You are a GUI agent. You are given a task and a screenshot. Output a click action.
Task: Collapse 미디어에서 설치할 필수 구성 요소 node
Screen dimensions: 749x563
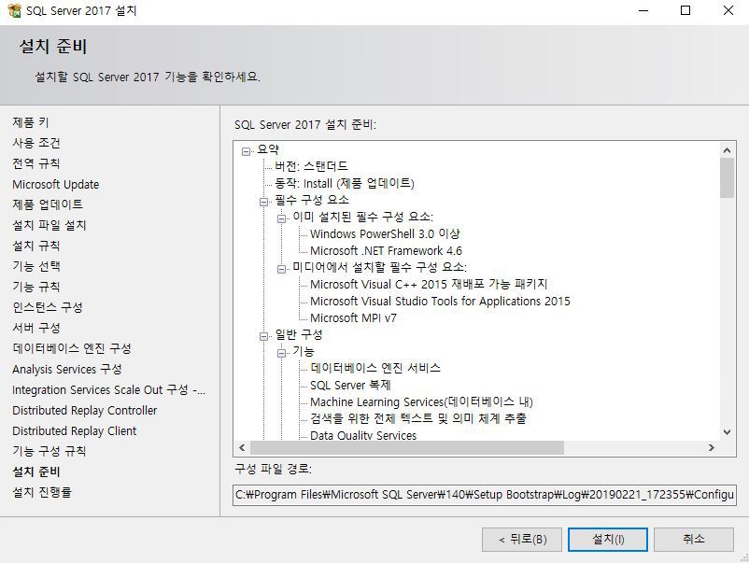(x=281, y=269)
